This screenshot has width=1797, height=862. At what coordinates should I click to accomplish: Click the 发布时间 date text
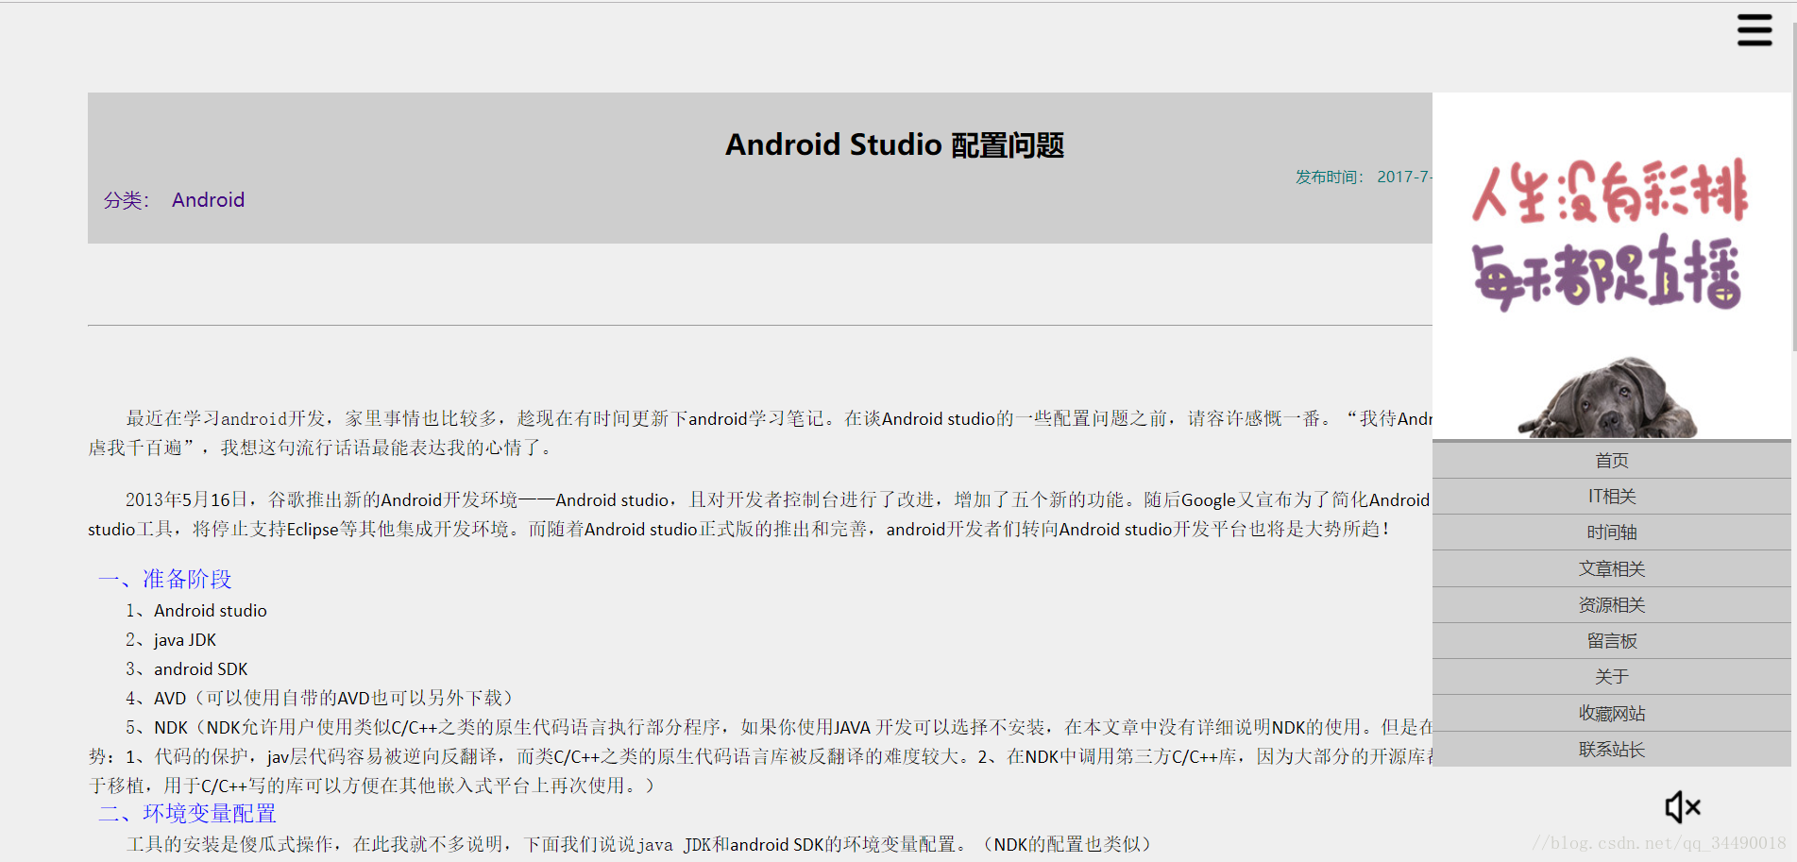click(1364, 177)
